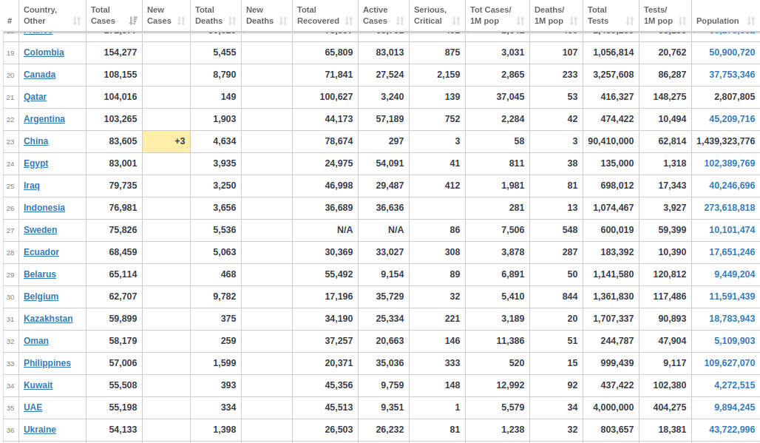Open the Ecuador link
760x443 pixels.
(x=41, y=252)
